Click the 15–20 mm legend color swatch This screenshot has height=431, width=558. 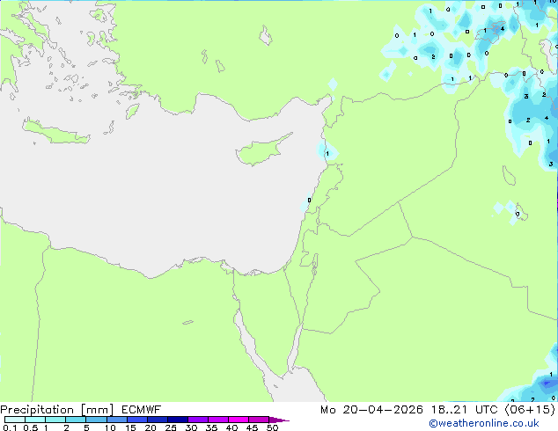click(x=136, y=420)
